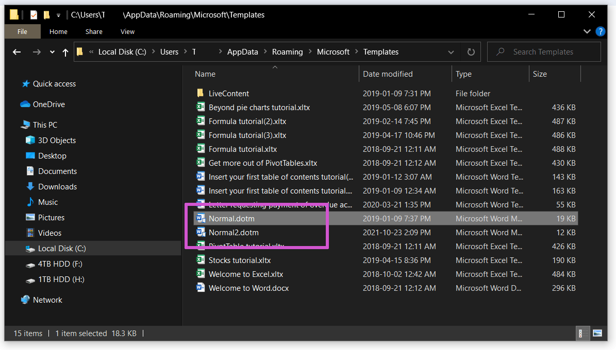616x350 pixels.
Task: Expand the ribbon with the chevron
Action: [587, 31]
